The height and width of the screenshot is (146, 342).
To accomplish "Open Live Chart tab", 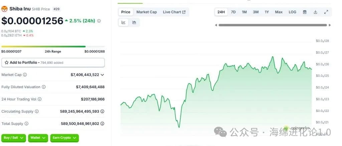I will point(174,12).
